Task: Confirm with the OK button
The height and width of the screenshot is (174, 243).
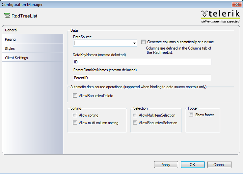Action: 193,164
